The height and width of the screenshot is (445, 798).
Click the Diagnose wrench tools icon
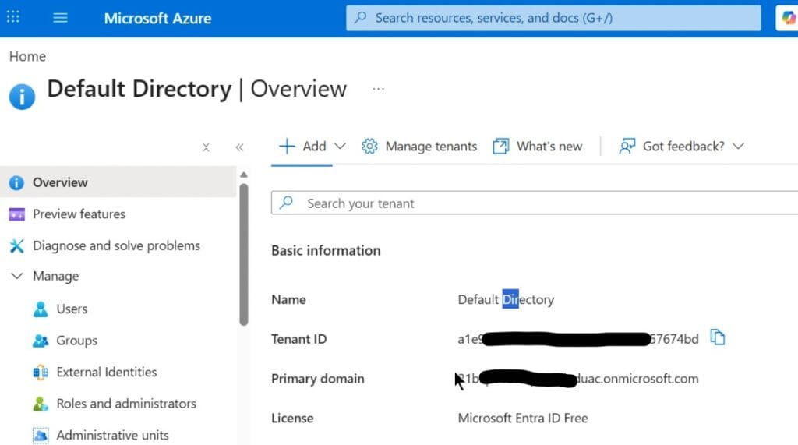point(17,246)
